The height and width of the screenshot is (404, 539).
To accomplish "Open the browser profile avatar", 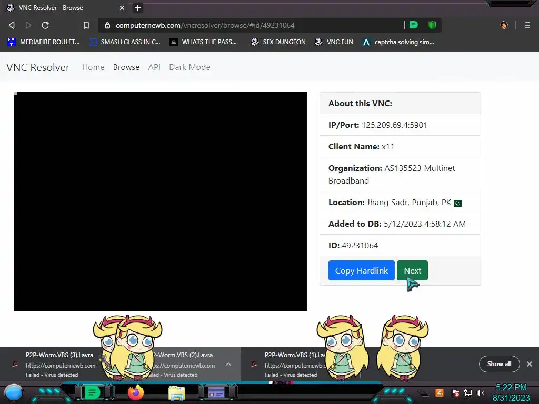I will (x=504, y=25).
